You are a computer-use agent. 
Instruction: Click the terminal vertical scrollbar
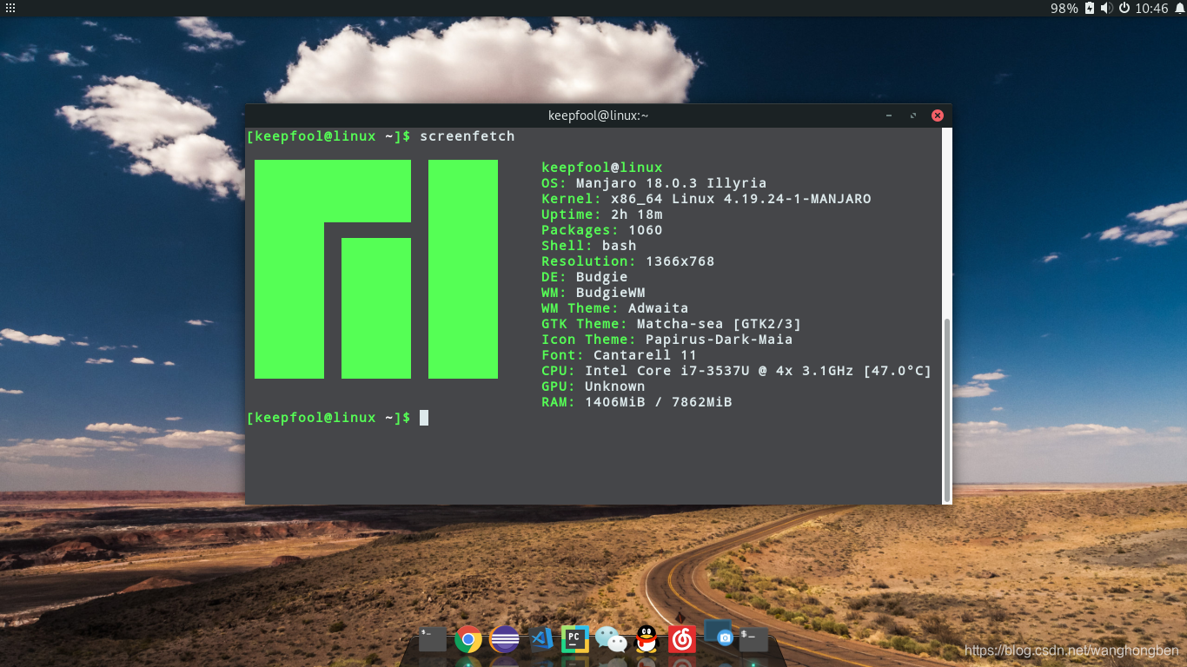point(947,409)
